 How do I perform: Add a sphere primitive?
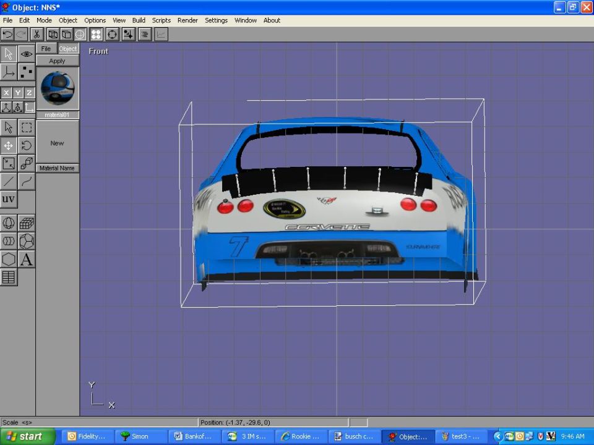coord(8,223)
